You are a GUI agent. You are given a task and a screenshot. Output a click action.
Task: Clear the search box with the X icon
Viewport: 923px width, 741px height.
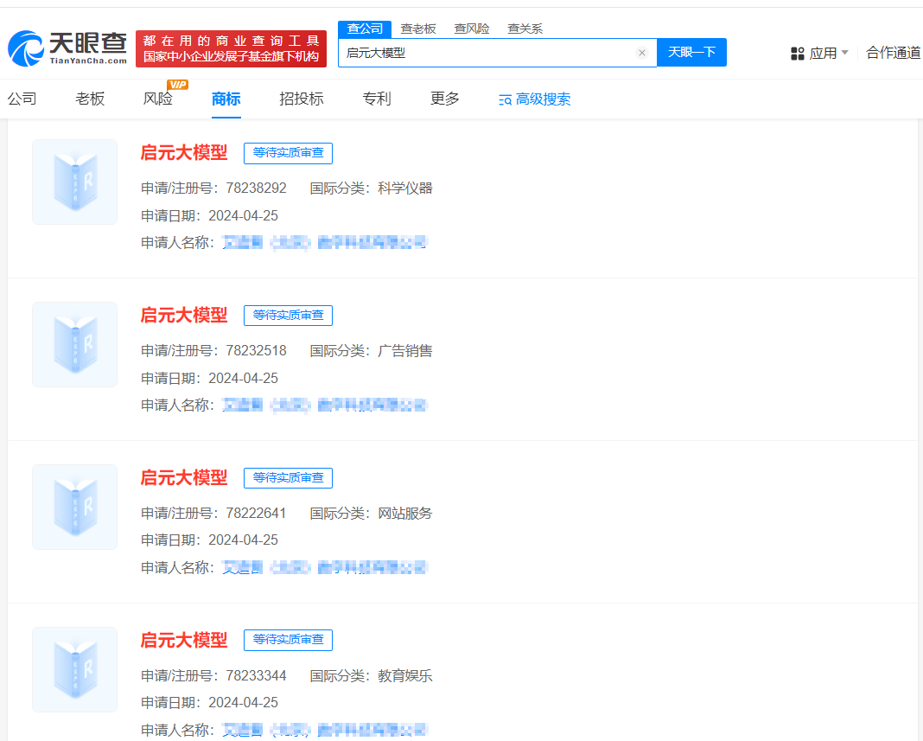(642, 53)
